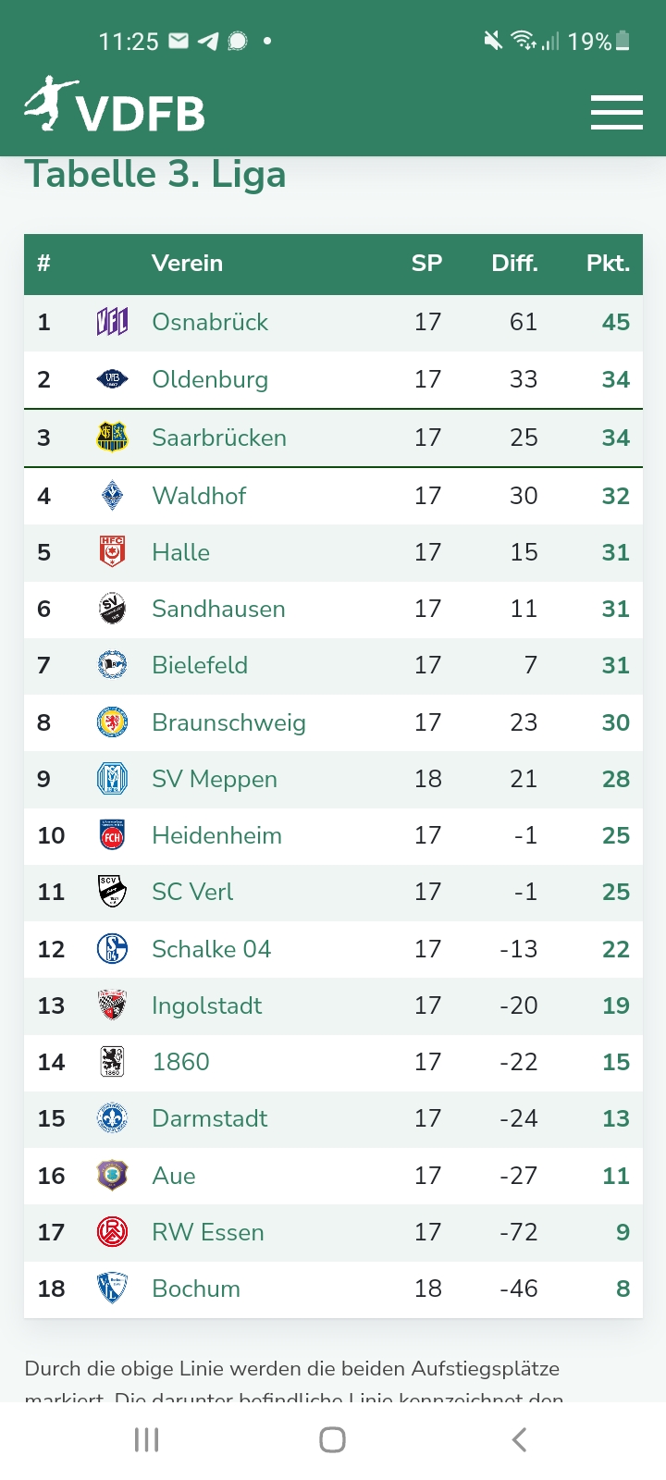
Task: Tap the Saarbrücken club crest
Action: [x=112, y=438]
